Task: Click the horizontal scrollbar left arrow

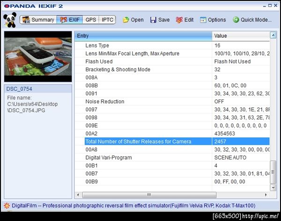Action: (78, 195)
